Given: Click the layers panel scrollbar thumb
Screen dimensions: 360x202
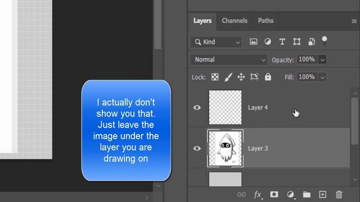Looking at the screenshot, I should (355, 121).
